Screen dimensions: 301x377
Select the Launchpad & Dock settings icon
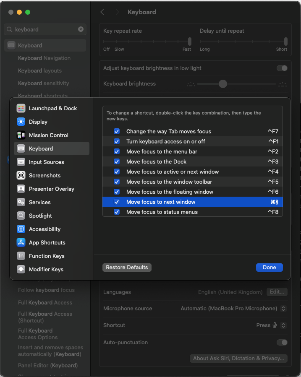coord(21,108)
